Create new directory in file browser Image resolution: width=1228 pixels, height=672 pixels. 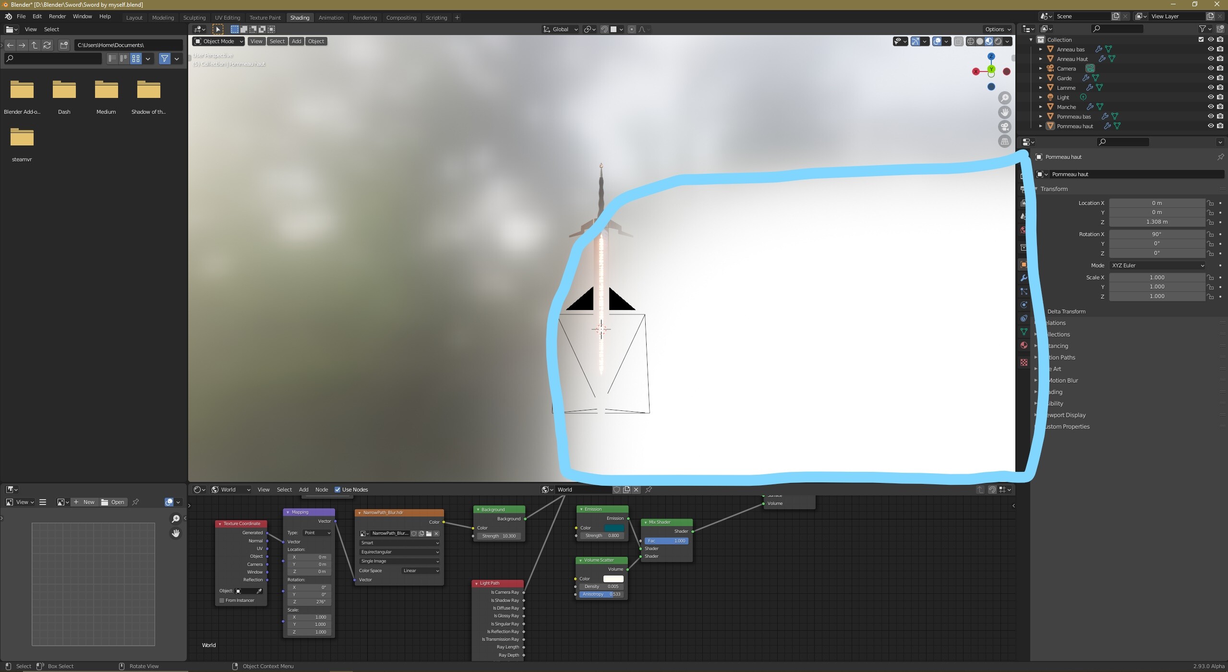click(64, 45)
